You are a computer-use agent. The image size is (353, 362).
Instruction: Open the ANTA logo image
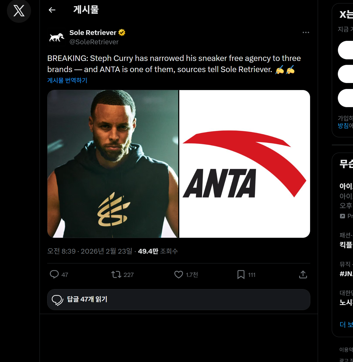pos(245,164)
